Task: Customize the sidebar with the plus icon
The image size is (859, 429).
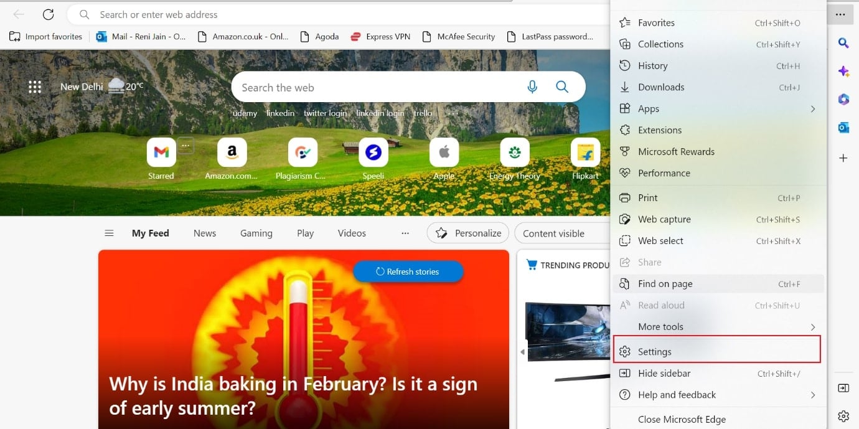Action: 843,158
